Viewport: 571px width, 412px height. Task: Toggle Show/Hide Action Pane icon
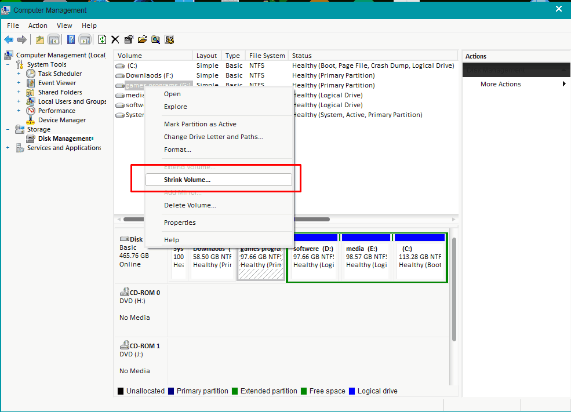coord(85,39)
